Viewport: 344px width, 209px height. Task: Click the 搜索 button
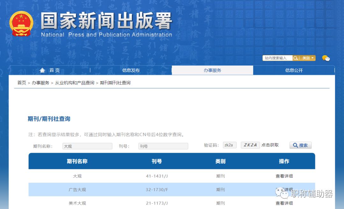pos(301,145)
